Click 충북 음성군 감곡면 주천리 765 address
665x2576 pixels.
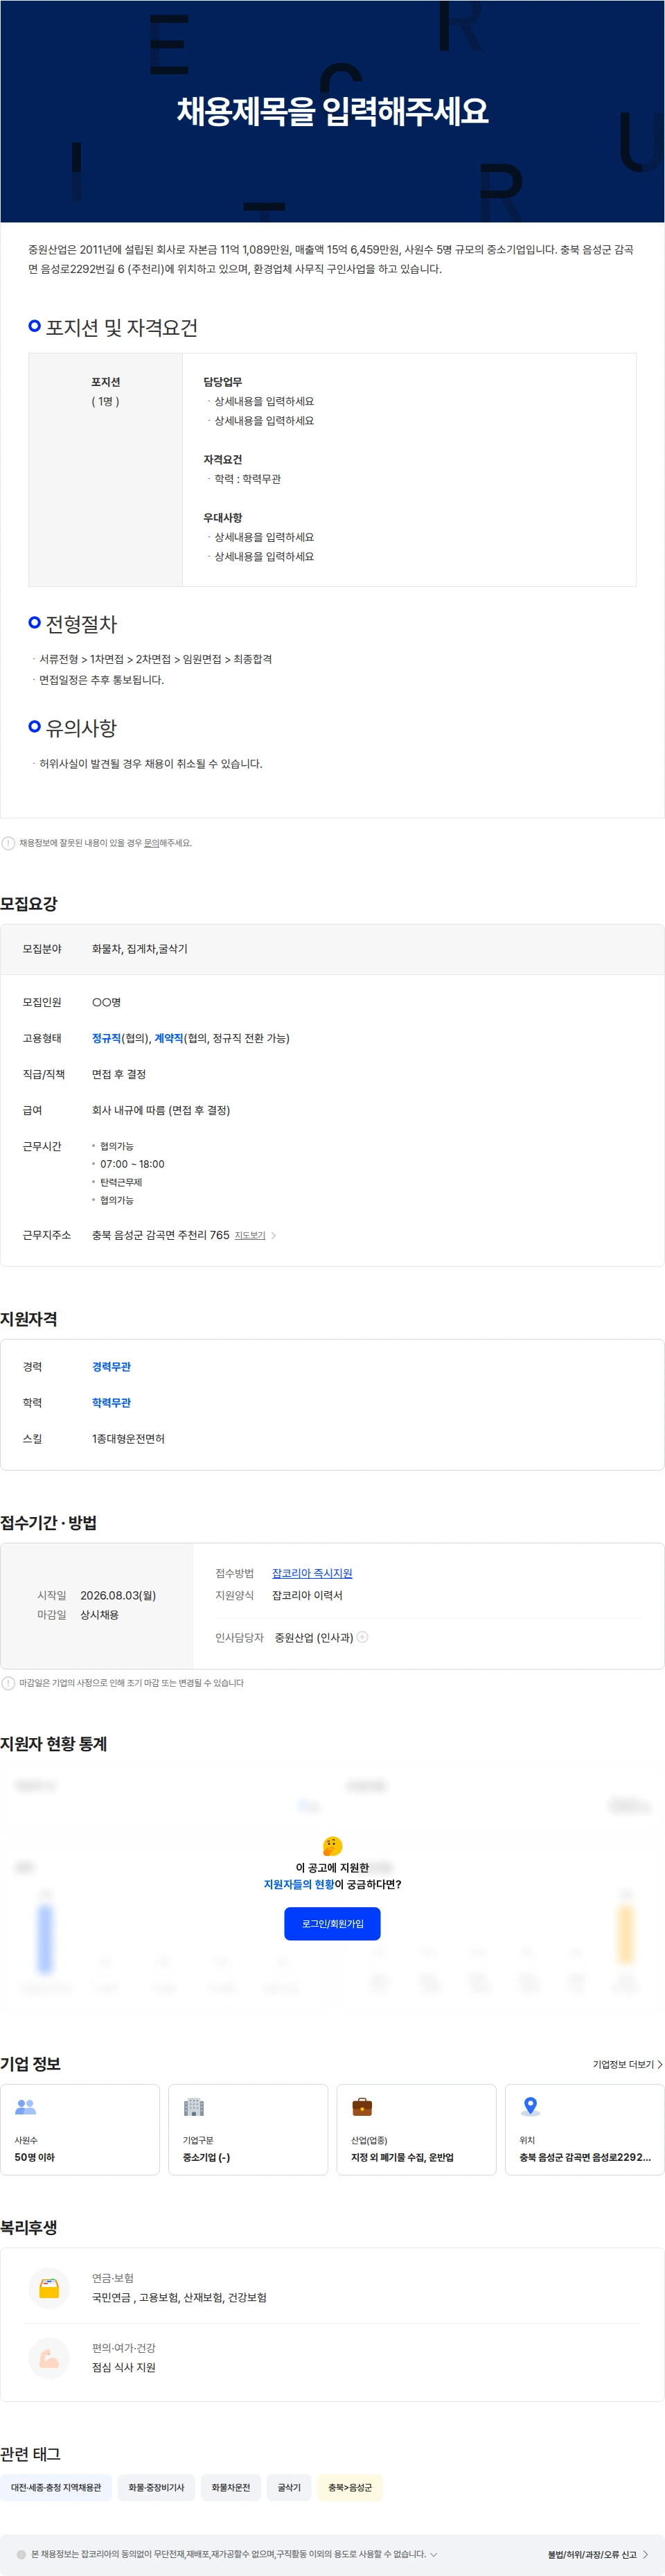click(x=161, y=1235)
